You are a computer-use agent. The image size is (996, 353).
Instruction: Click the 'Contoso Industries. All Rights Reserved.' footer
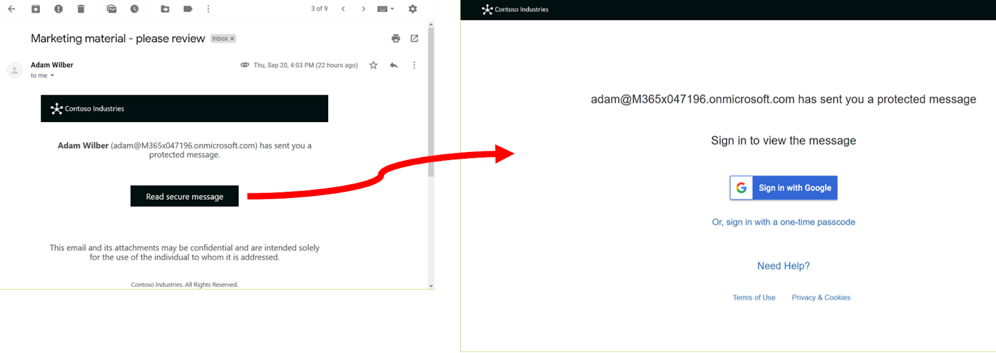(184, 285)
